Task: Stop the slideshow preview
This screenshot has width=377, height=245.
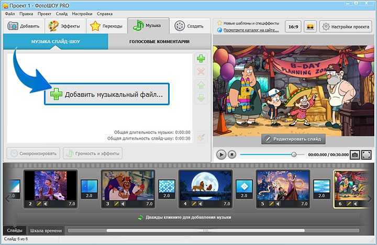Action: 232,154
